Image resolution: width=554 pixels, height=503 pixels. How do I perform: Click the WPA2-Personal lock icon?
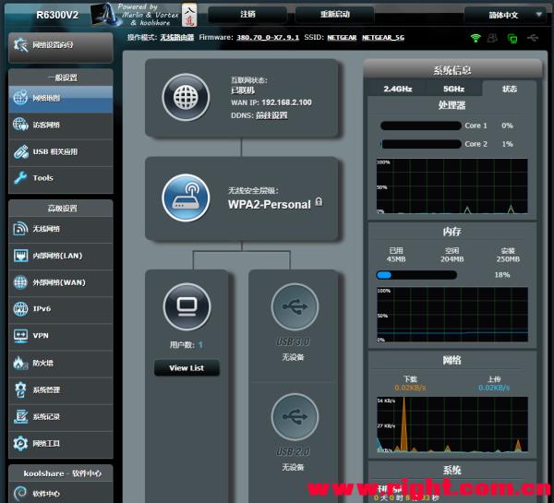pyautogui.click(x=319, y=202)
